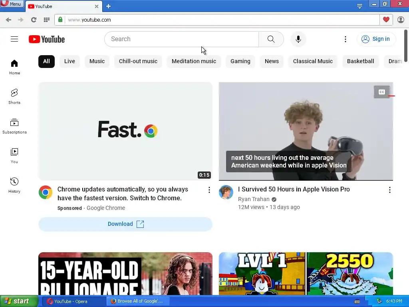This screenshot has height=307, width=409.
Task: Open Speed Dial grid icon
Action: click(x=47, y=20)
